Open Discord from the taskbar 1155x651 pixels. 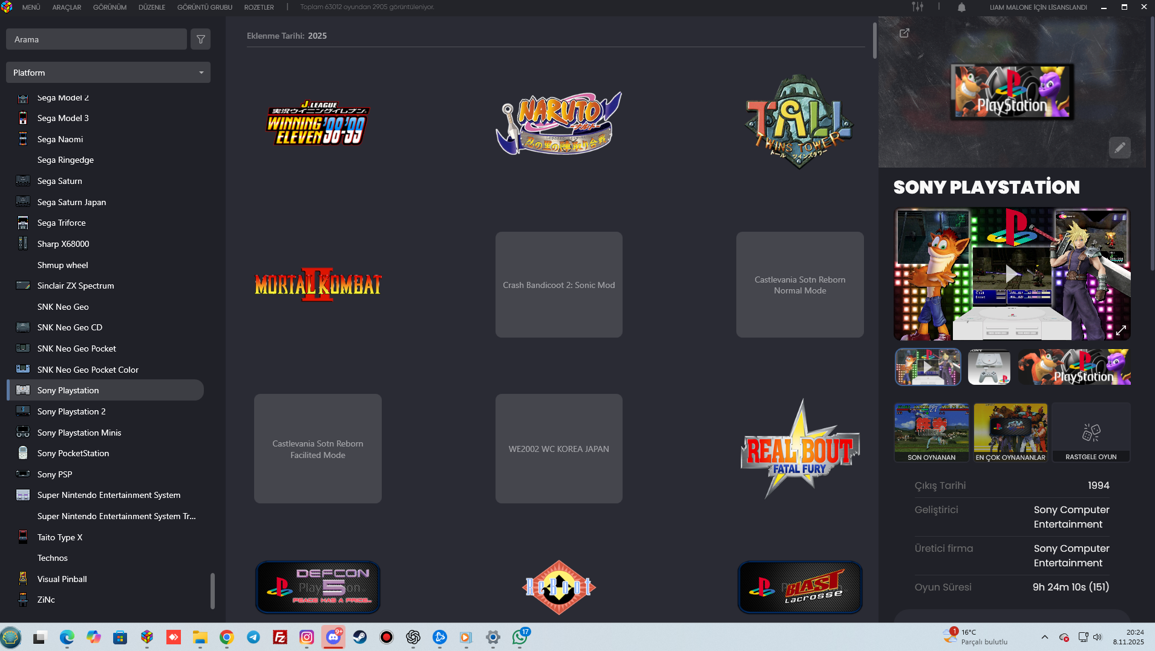(333, 637)
